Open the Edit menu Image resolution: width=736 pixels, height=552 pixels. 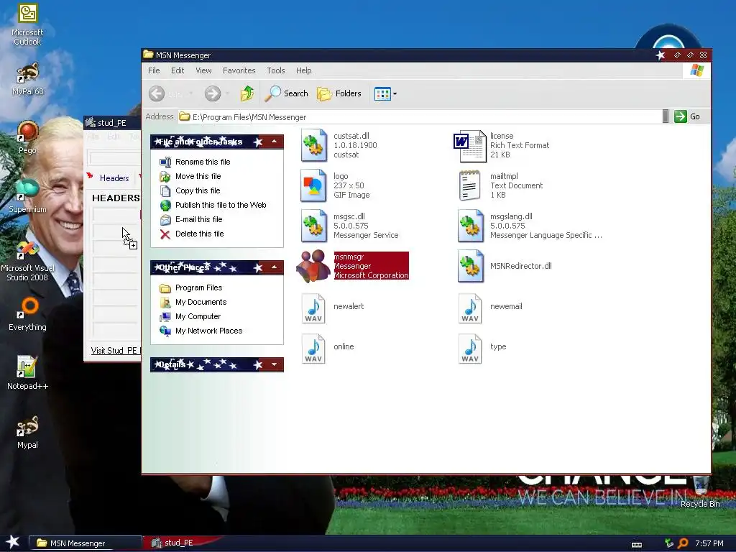click(178, 70)
